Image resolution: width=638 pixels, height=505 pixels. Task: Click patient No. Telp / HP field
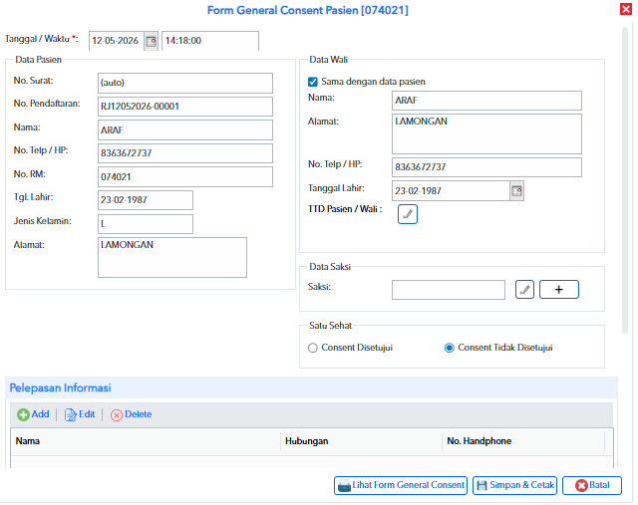point(185,153)
